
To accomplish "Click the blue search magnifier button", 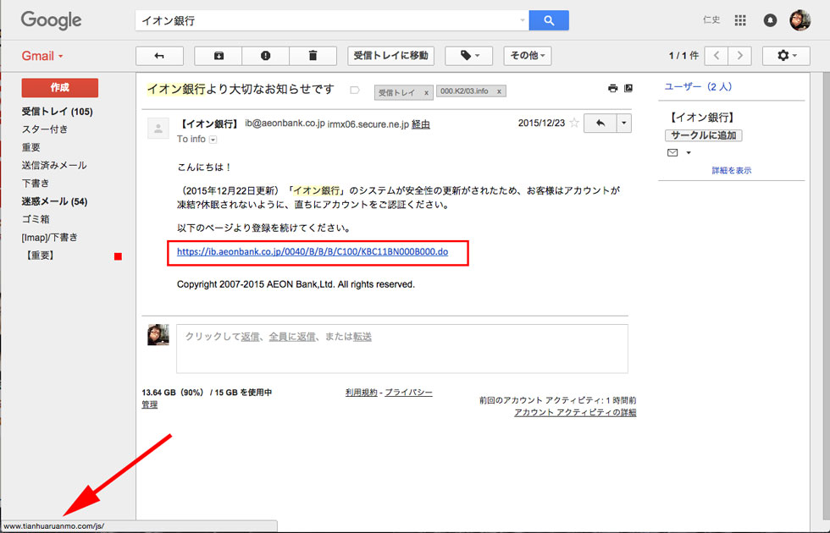I will pyautogui.click(x=549, y=20).
